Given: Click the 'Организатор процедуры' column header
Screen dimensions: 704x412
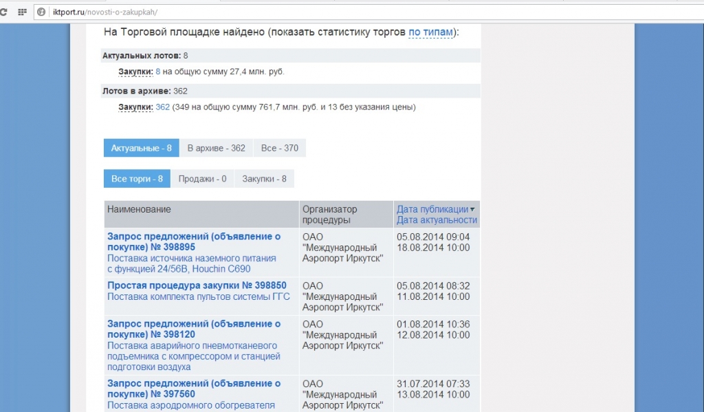Looking at the screenshot, I should coord(346,215).
